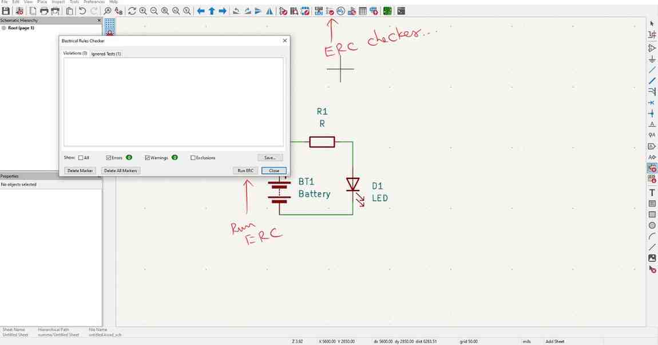Open the Assign Footprints tool
The image size is (658, 345).
click(352, 11)
